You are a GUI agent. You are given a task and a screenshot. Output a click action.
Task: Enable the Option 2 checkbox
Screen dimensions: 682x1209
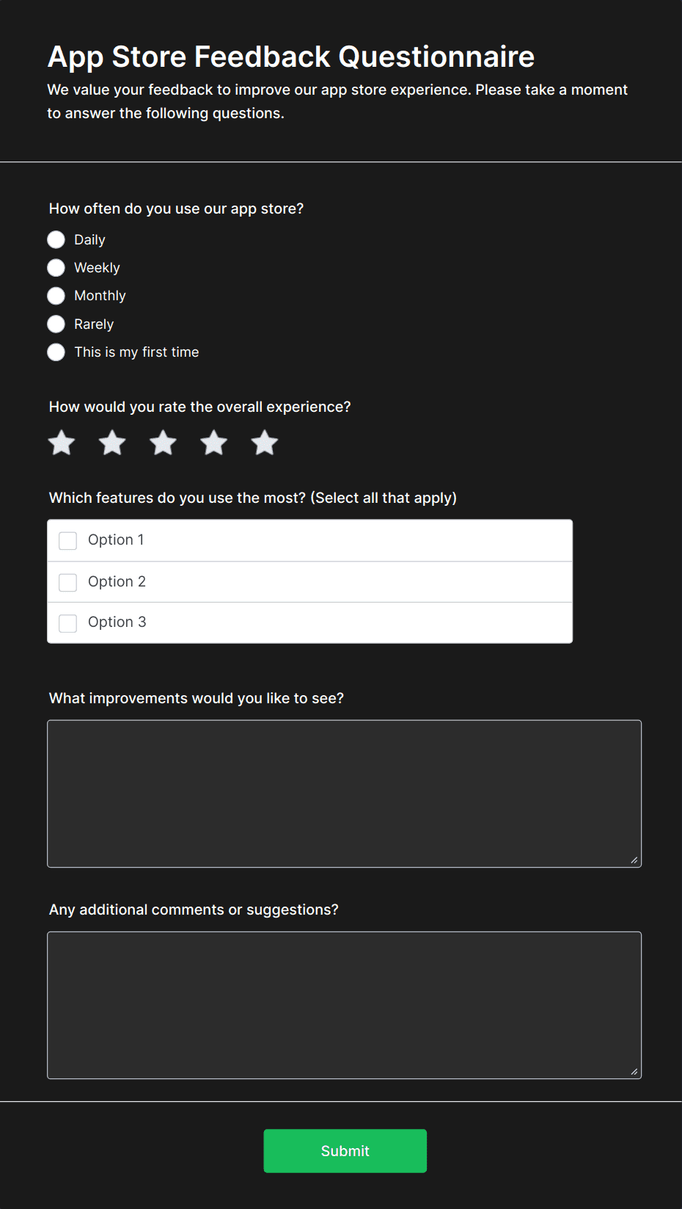point(67,581)
